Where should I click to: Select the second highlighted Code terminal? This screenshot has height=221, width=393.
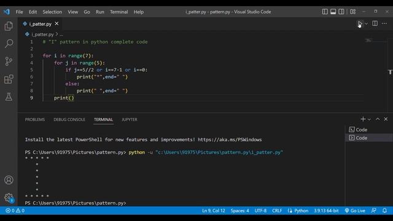click(x=368, y=138)
